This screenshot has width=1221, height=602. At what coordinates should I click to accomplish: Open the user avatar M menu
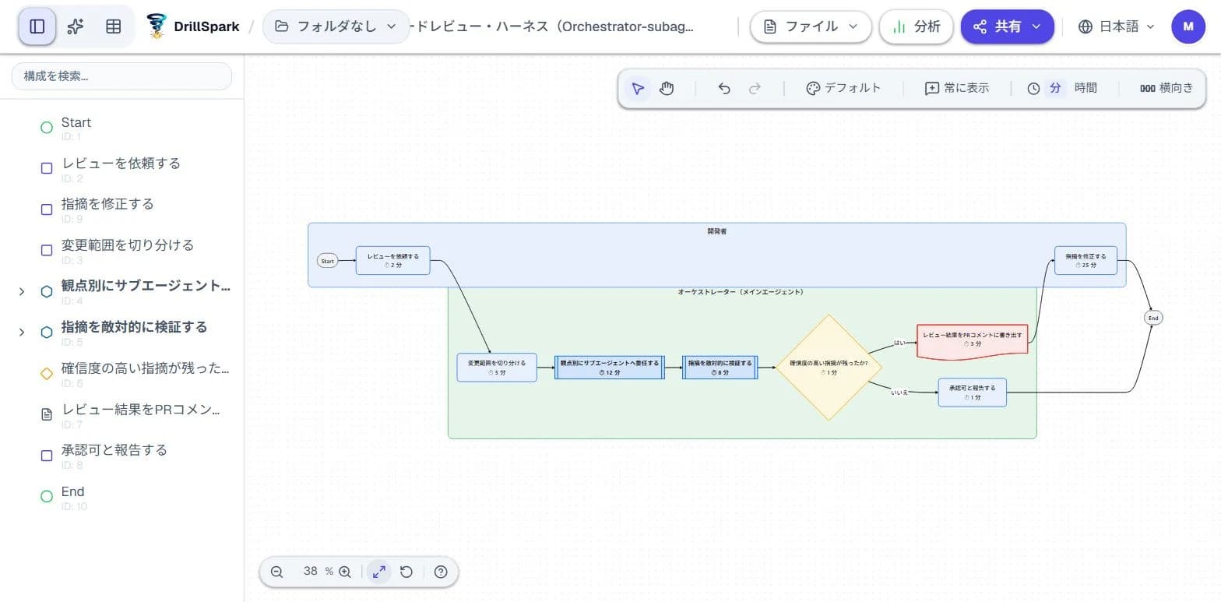[1188, 26]
